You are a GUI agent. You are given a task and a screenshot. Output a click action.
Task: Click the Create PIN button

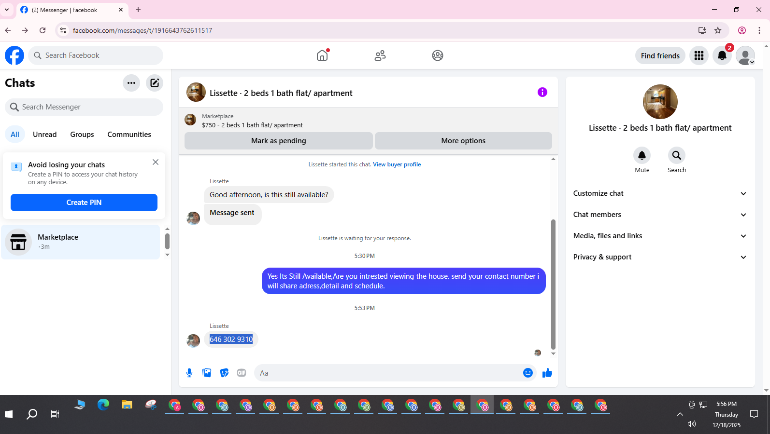coord(84,203)
